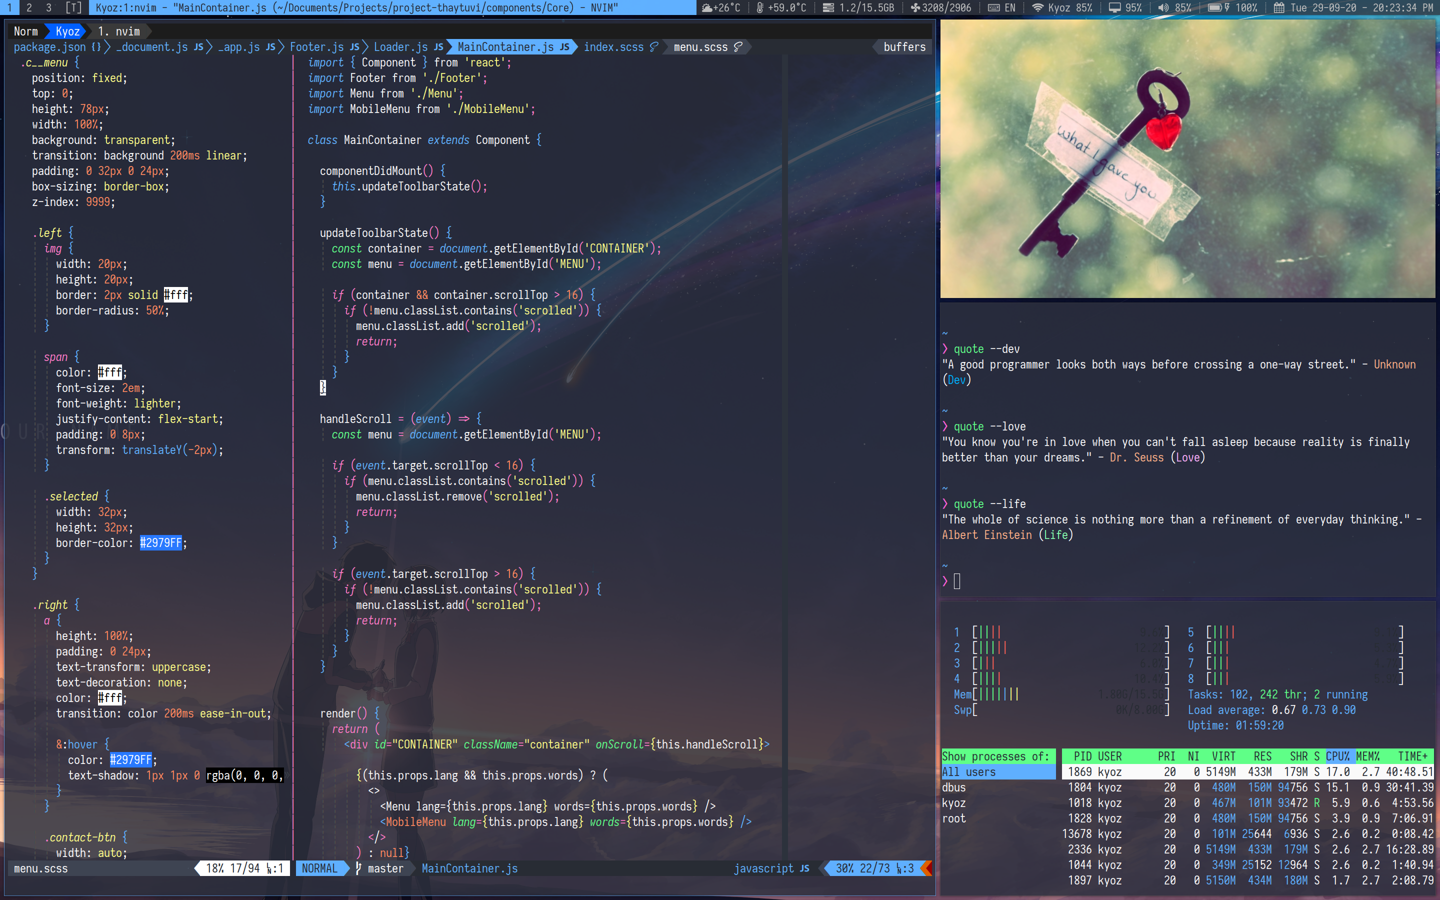
Task: Switch to workspace 2
Action: click(x=29, y=7)
